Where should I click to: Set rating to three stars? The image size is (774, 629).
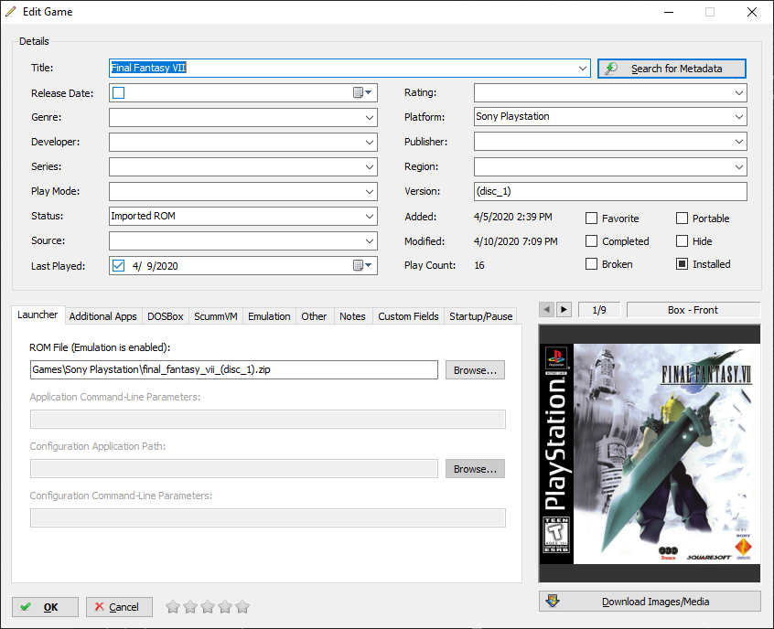208,607
